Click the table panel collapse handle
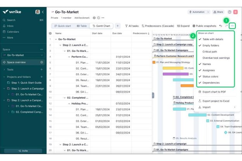This screenshot has width=242, height=161. coord(153,95)
